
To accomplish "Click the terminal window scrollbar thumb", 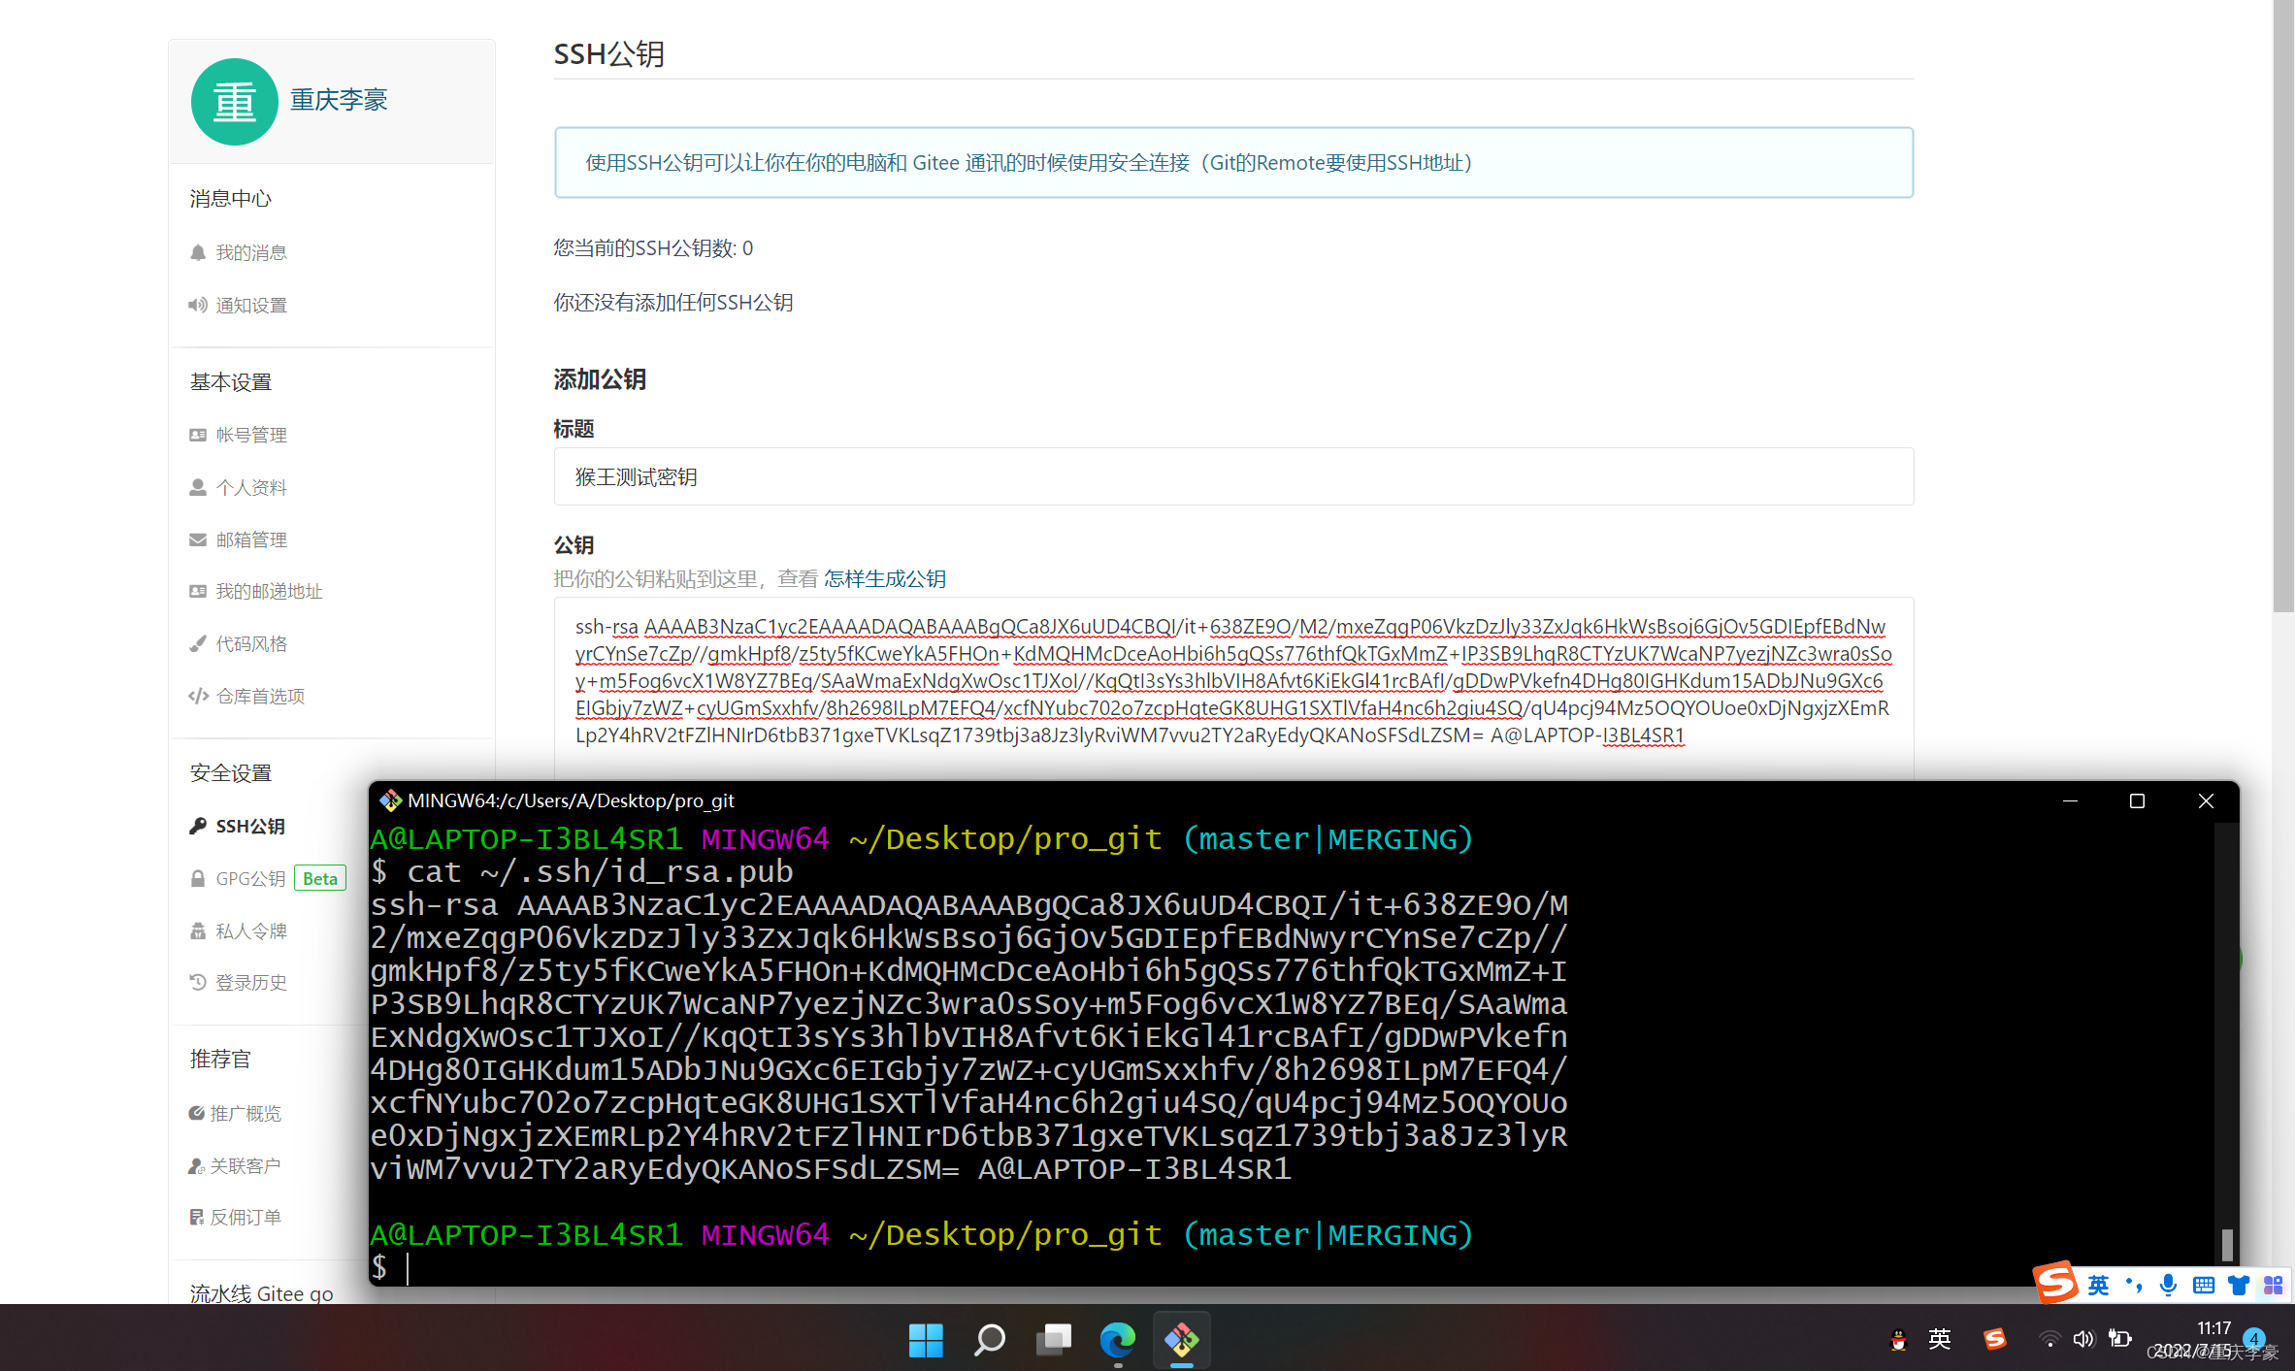I will (2227, 1245).
